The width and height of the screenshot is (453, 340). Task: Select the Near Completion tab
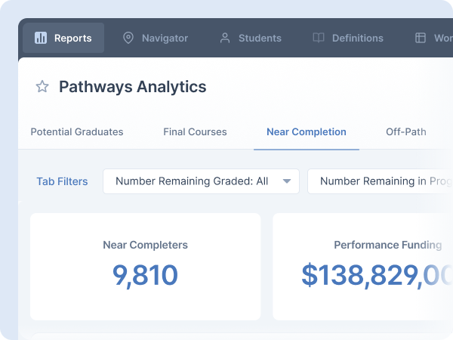[x=306, y=131]
